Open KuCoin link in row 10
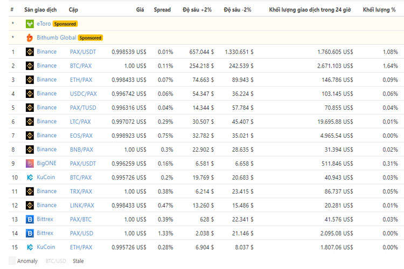 click(46, 177)
